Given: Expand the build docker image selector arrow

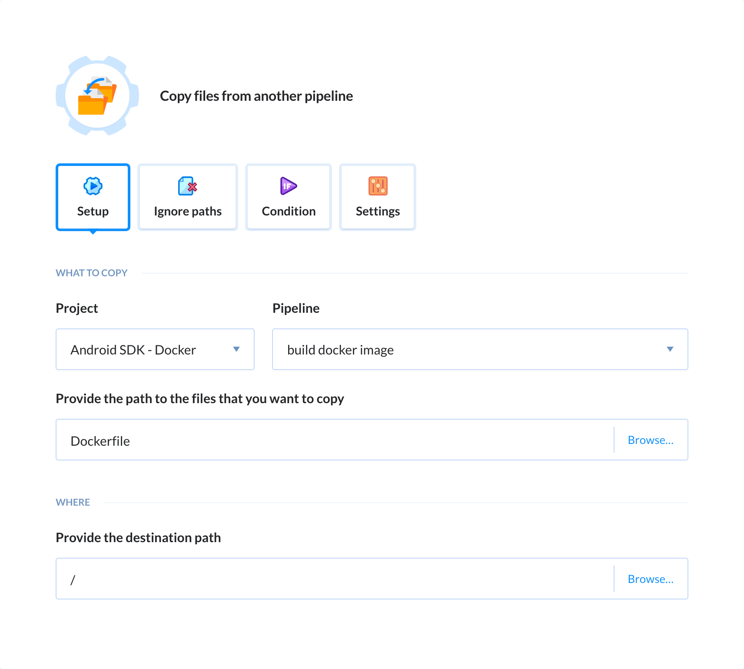Looking at the screenshot, I should pyautogui.click(x=671, y=349).
